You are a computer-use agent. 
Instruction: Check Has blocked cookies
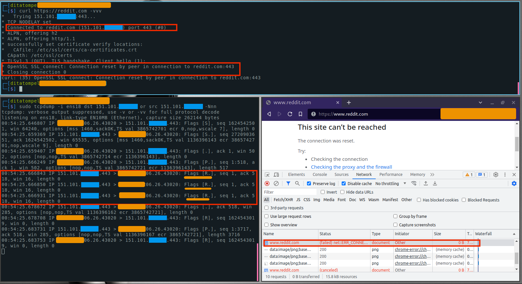[419, 200]
